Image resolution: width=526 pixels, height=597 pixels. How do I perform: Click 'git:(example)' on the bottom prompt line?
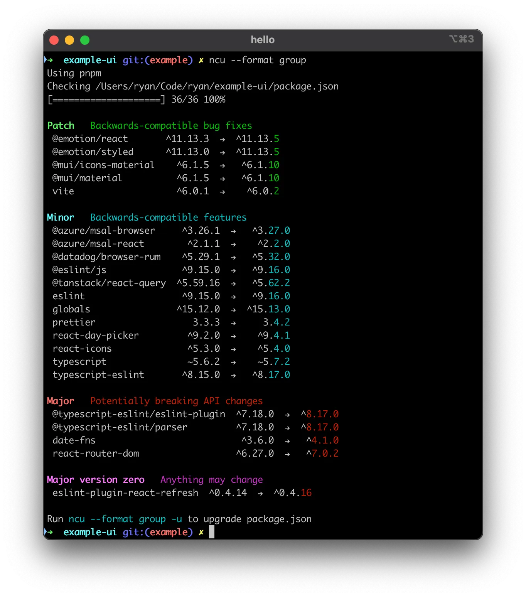[158, 532]
